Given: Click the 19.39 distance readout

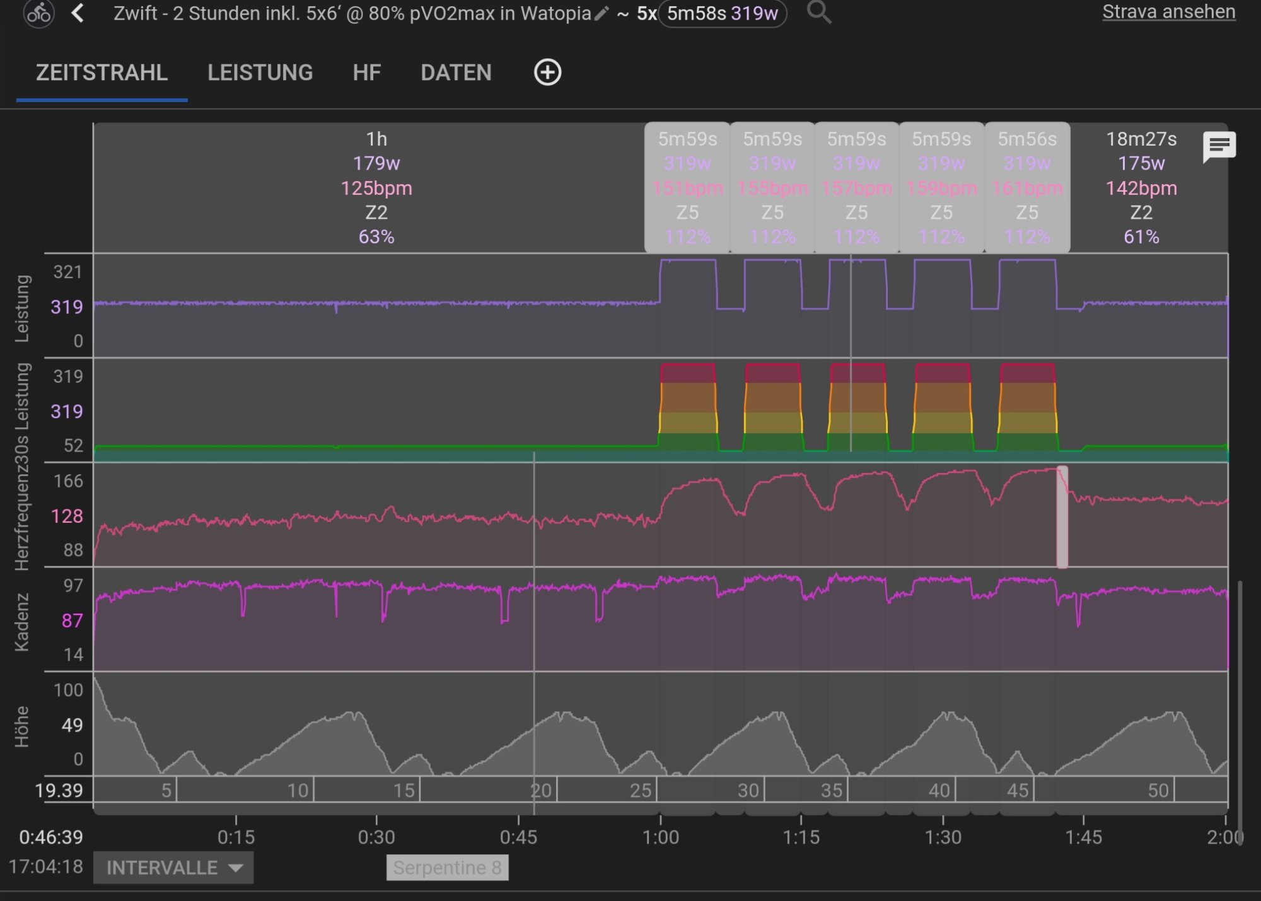Looking at the screenshot, I should pyautogui.click(x=59, y=790).
